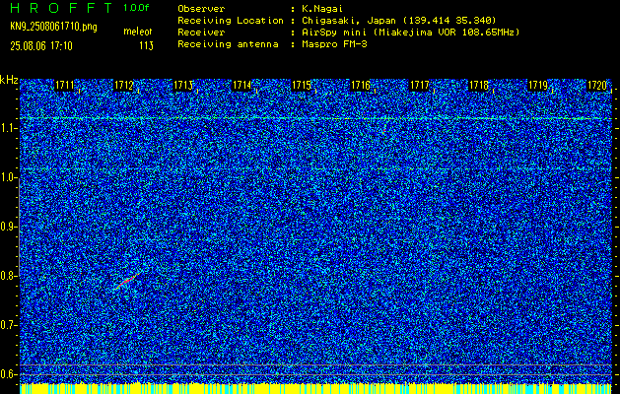
Task: Click the 0.7 frequency axis label
Action: coord(9,325)
